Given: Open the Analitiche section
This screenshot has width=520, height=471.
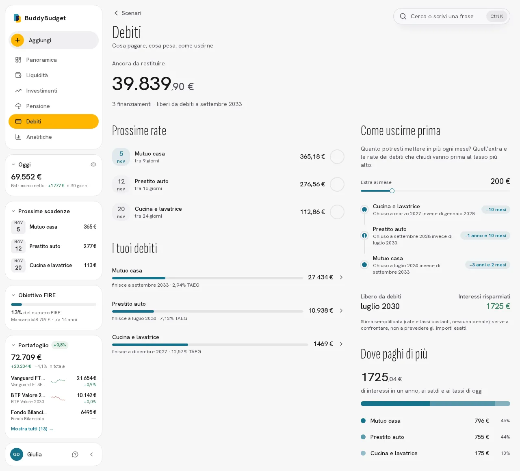Looking at the screenshot, I should tap(54, 137).
